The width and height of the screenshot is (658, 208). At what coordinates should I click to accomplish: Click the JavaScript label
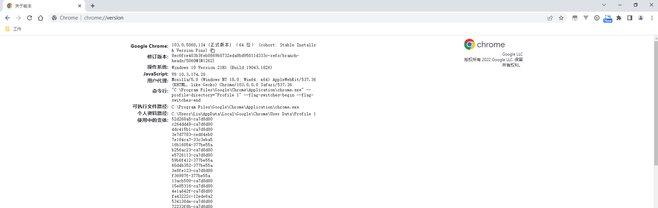156,74
